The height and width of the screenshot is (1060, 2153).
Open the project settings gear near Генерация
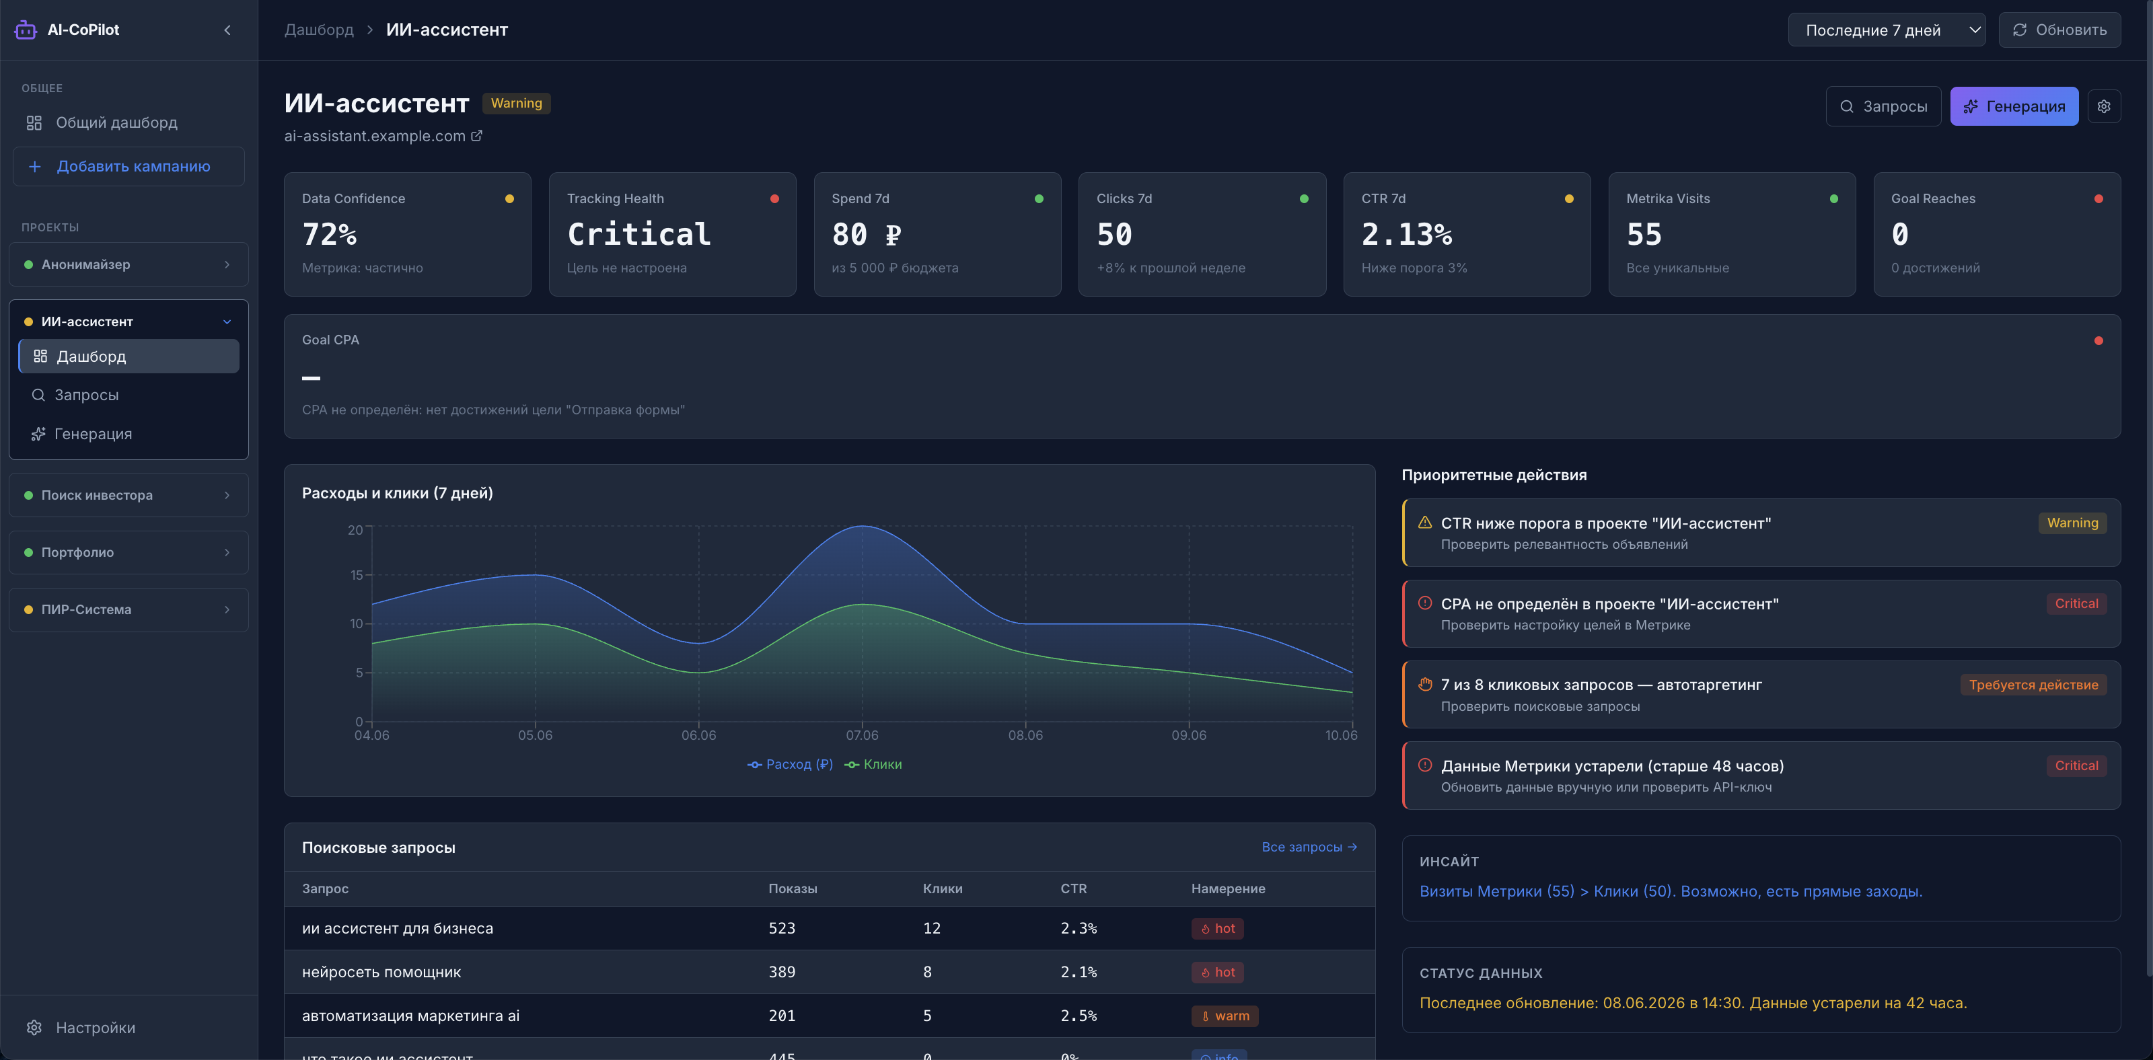click(x=2104, y=106)
